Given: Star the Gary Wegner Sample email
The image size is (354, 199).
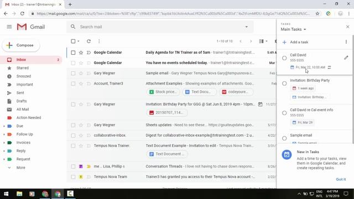Looking at the screenshot, I should 81,74.
